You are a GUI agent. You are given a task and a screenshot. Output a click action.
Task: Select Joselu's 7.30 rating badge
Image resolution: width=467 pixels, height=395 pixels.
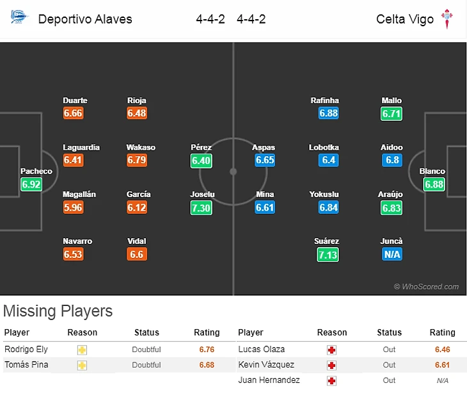(x=201, y=207)
